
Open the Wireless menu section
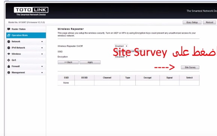26,54
